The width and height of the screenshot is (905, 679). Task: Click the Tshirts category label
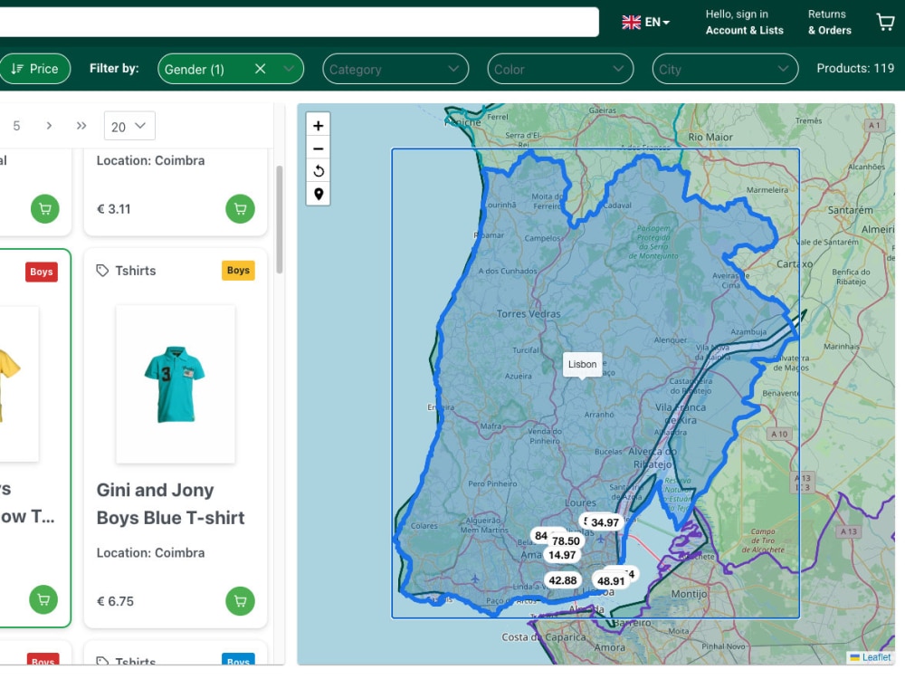pos(135,271)
